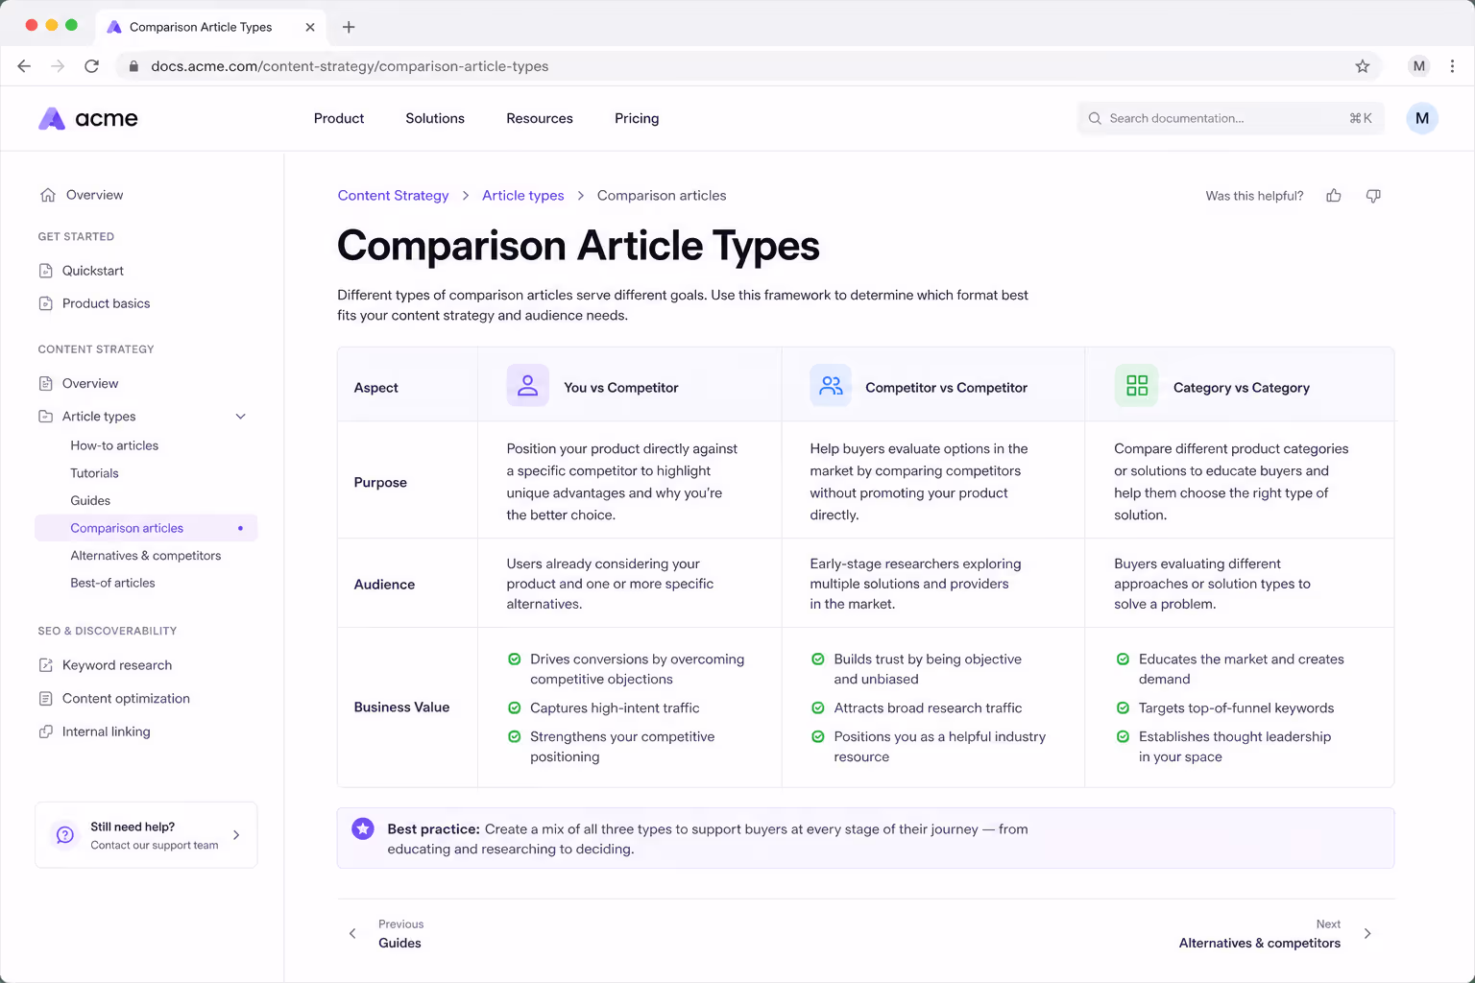Screen dimensions: 1475x983
Task: Click the help question mark icon
Action: click(x=64, y=835)
